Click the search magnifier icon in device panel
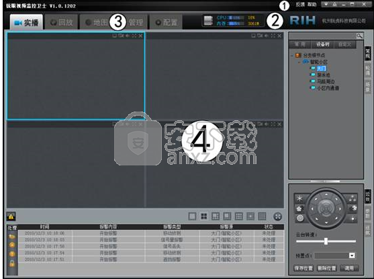This screenshot has height=279, width=374. click(359, 36)
